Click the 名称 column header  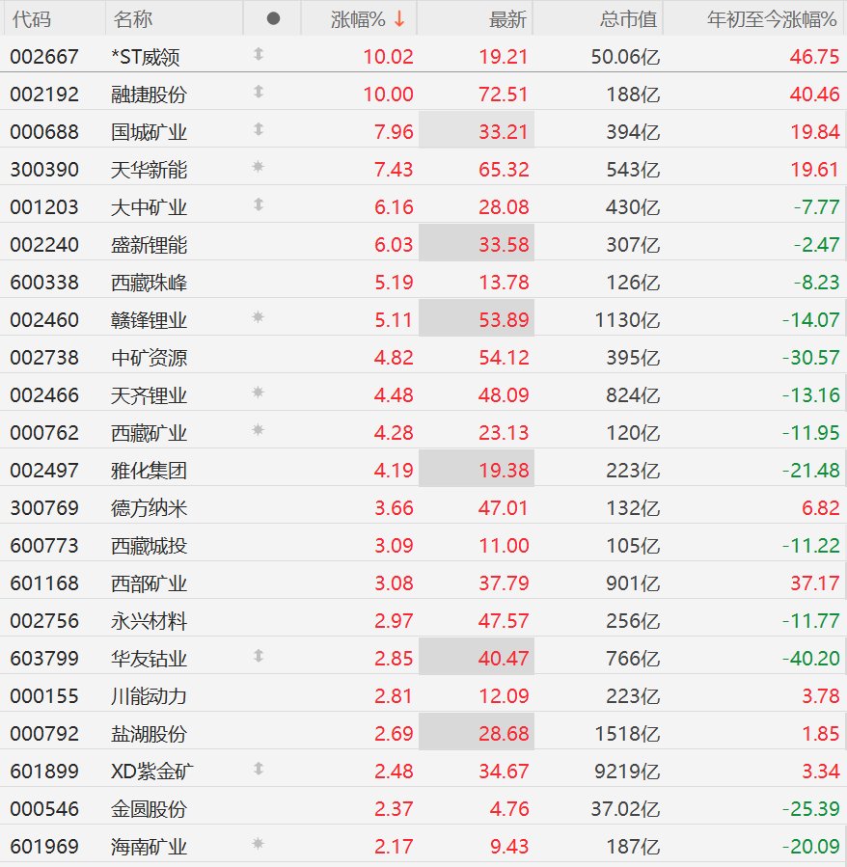(133, 19)
